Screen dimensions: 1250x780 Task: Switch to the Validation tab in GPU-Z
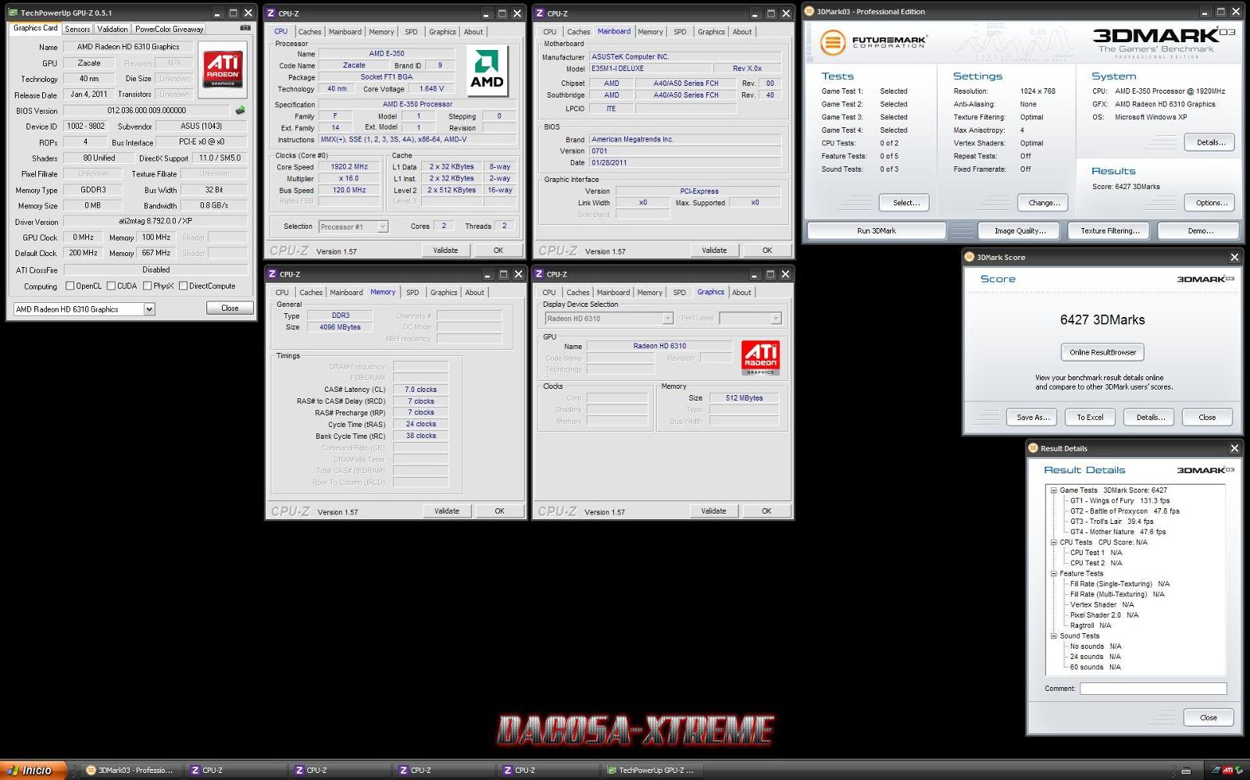[x=112, y=29]
